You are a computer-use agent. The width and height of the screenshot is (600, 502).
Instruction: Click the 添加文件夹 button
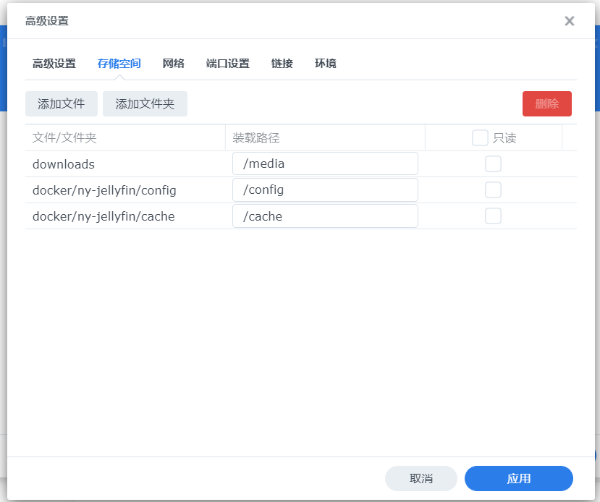(x=145, y=103)
